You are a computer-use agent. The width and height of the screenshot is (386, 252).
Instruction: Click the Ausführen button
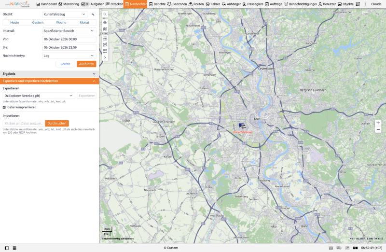(x=86, y=64)
